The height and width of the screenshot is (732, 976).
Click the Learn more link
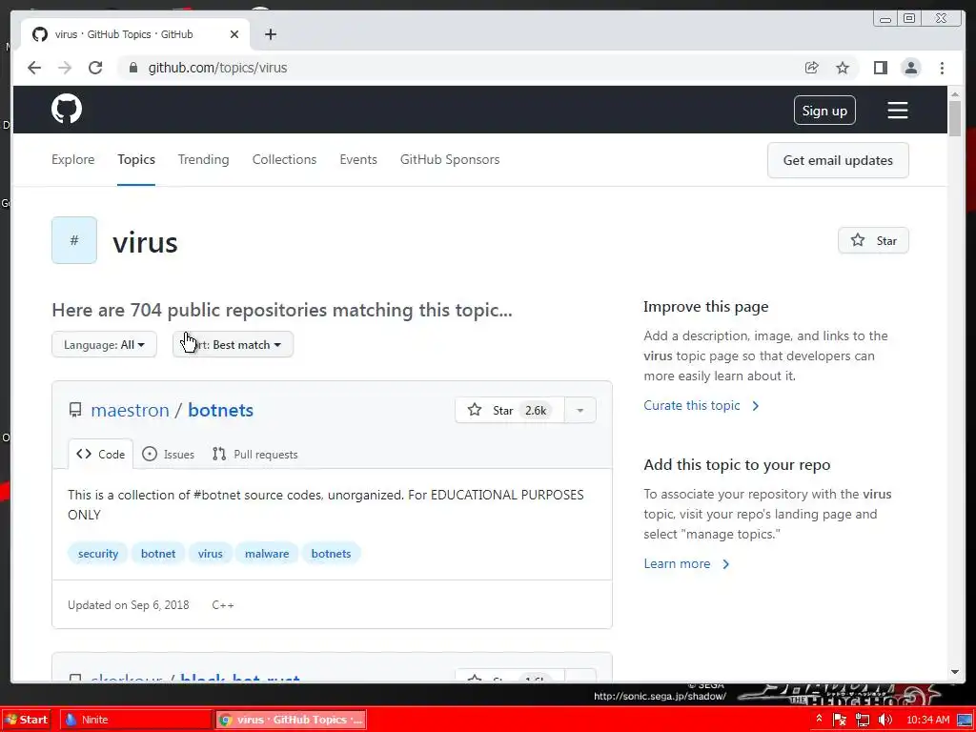click(686, 564)
